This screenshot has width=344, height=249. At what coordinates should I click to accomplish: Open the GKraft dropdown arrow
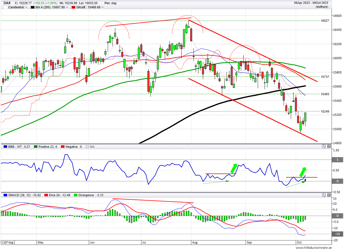103,7
